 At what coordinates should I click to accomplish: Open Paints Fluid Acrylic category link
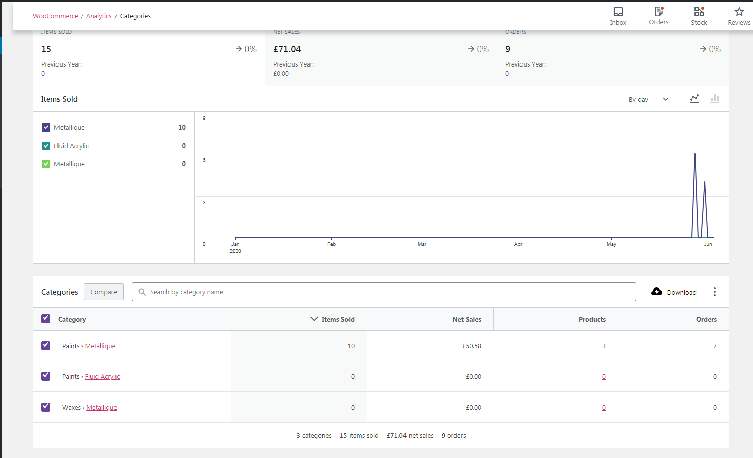102,376
